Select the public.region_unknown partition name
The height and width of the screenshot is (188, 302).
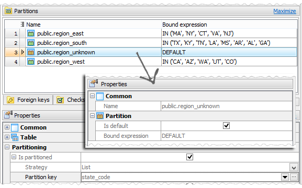(x=66, y=52)
